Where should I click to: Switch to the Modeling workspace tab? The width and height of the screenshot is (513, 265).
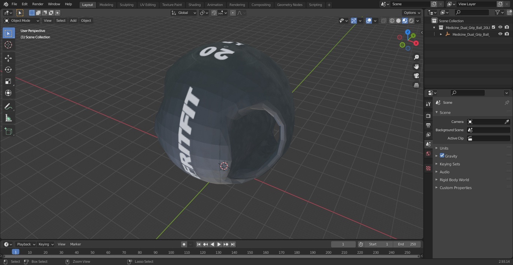point(106,5)
